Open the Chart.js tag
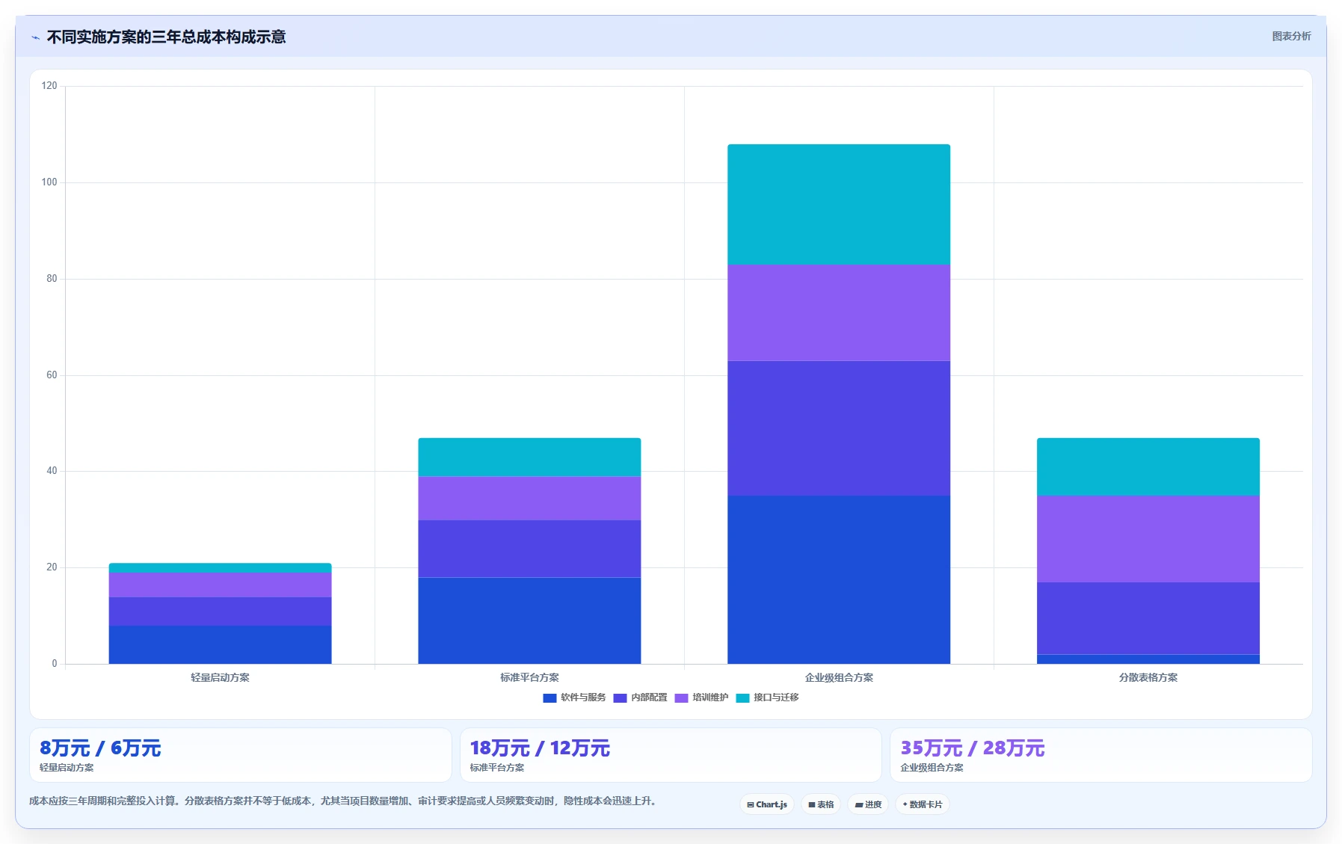The image size is (1342, 844). (x=767, y=804)
